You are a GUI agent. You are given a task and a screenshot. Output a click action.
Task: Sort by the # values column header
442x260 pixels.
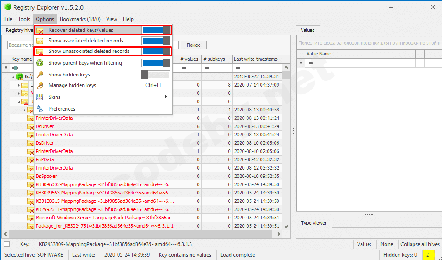coord(190,59)
